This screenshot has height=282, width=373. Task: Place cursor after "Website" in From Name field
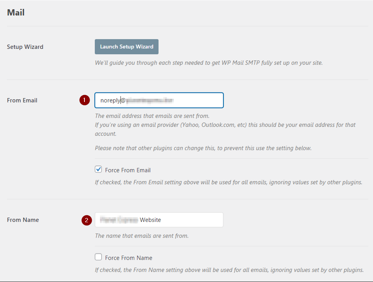click(x=162, y=220)
